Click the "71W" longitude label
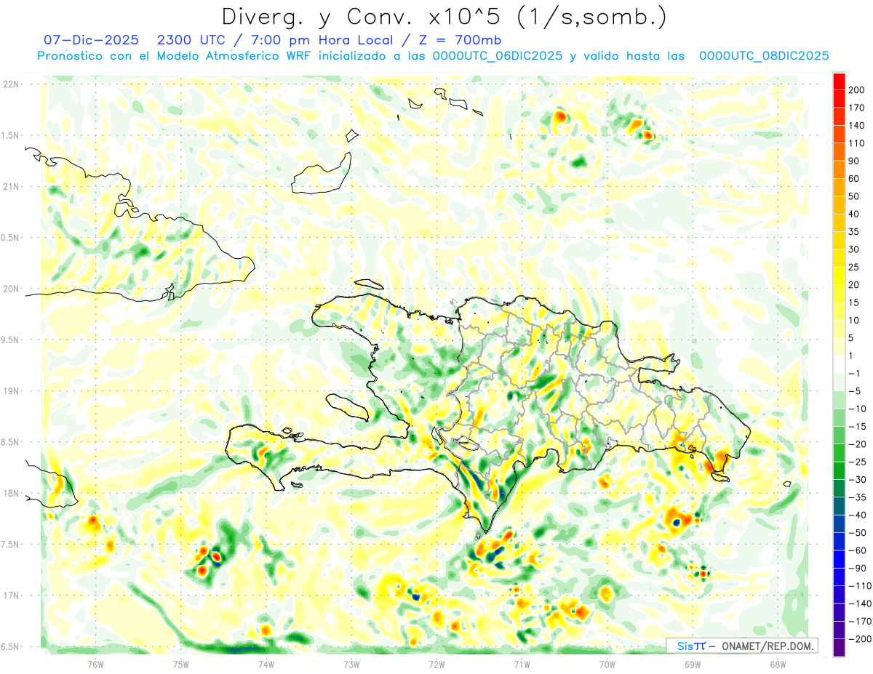Image resolution: width=873 pixels, height=674 pixels. pyautogui.click(x=522, y=664)
